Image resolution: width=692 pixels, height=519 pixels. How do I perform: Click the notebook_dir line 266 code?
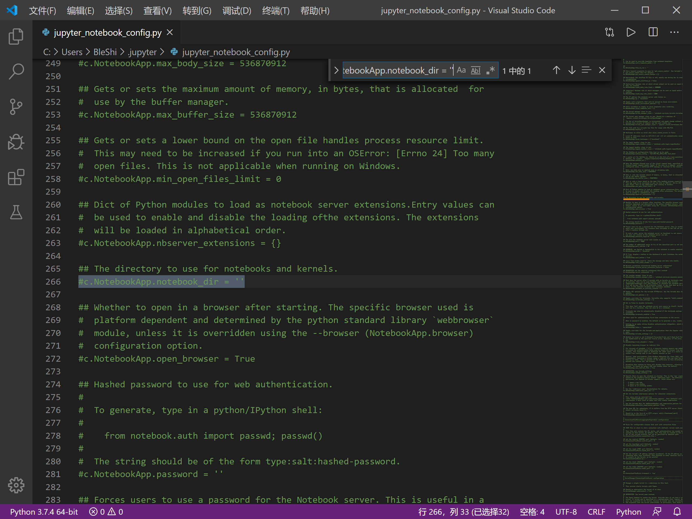coord(161,282)
